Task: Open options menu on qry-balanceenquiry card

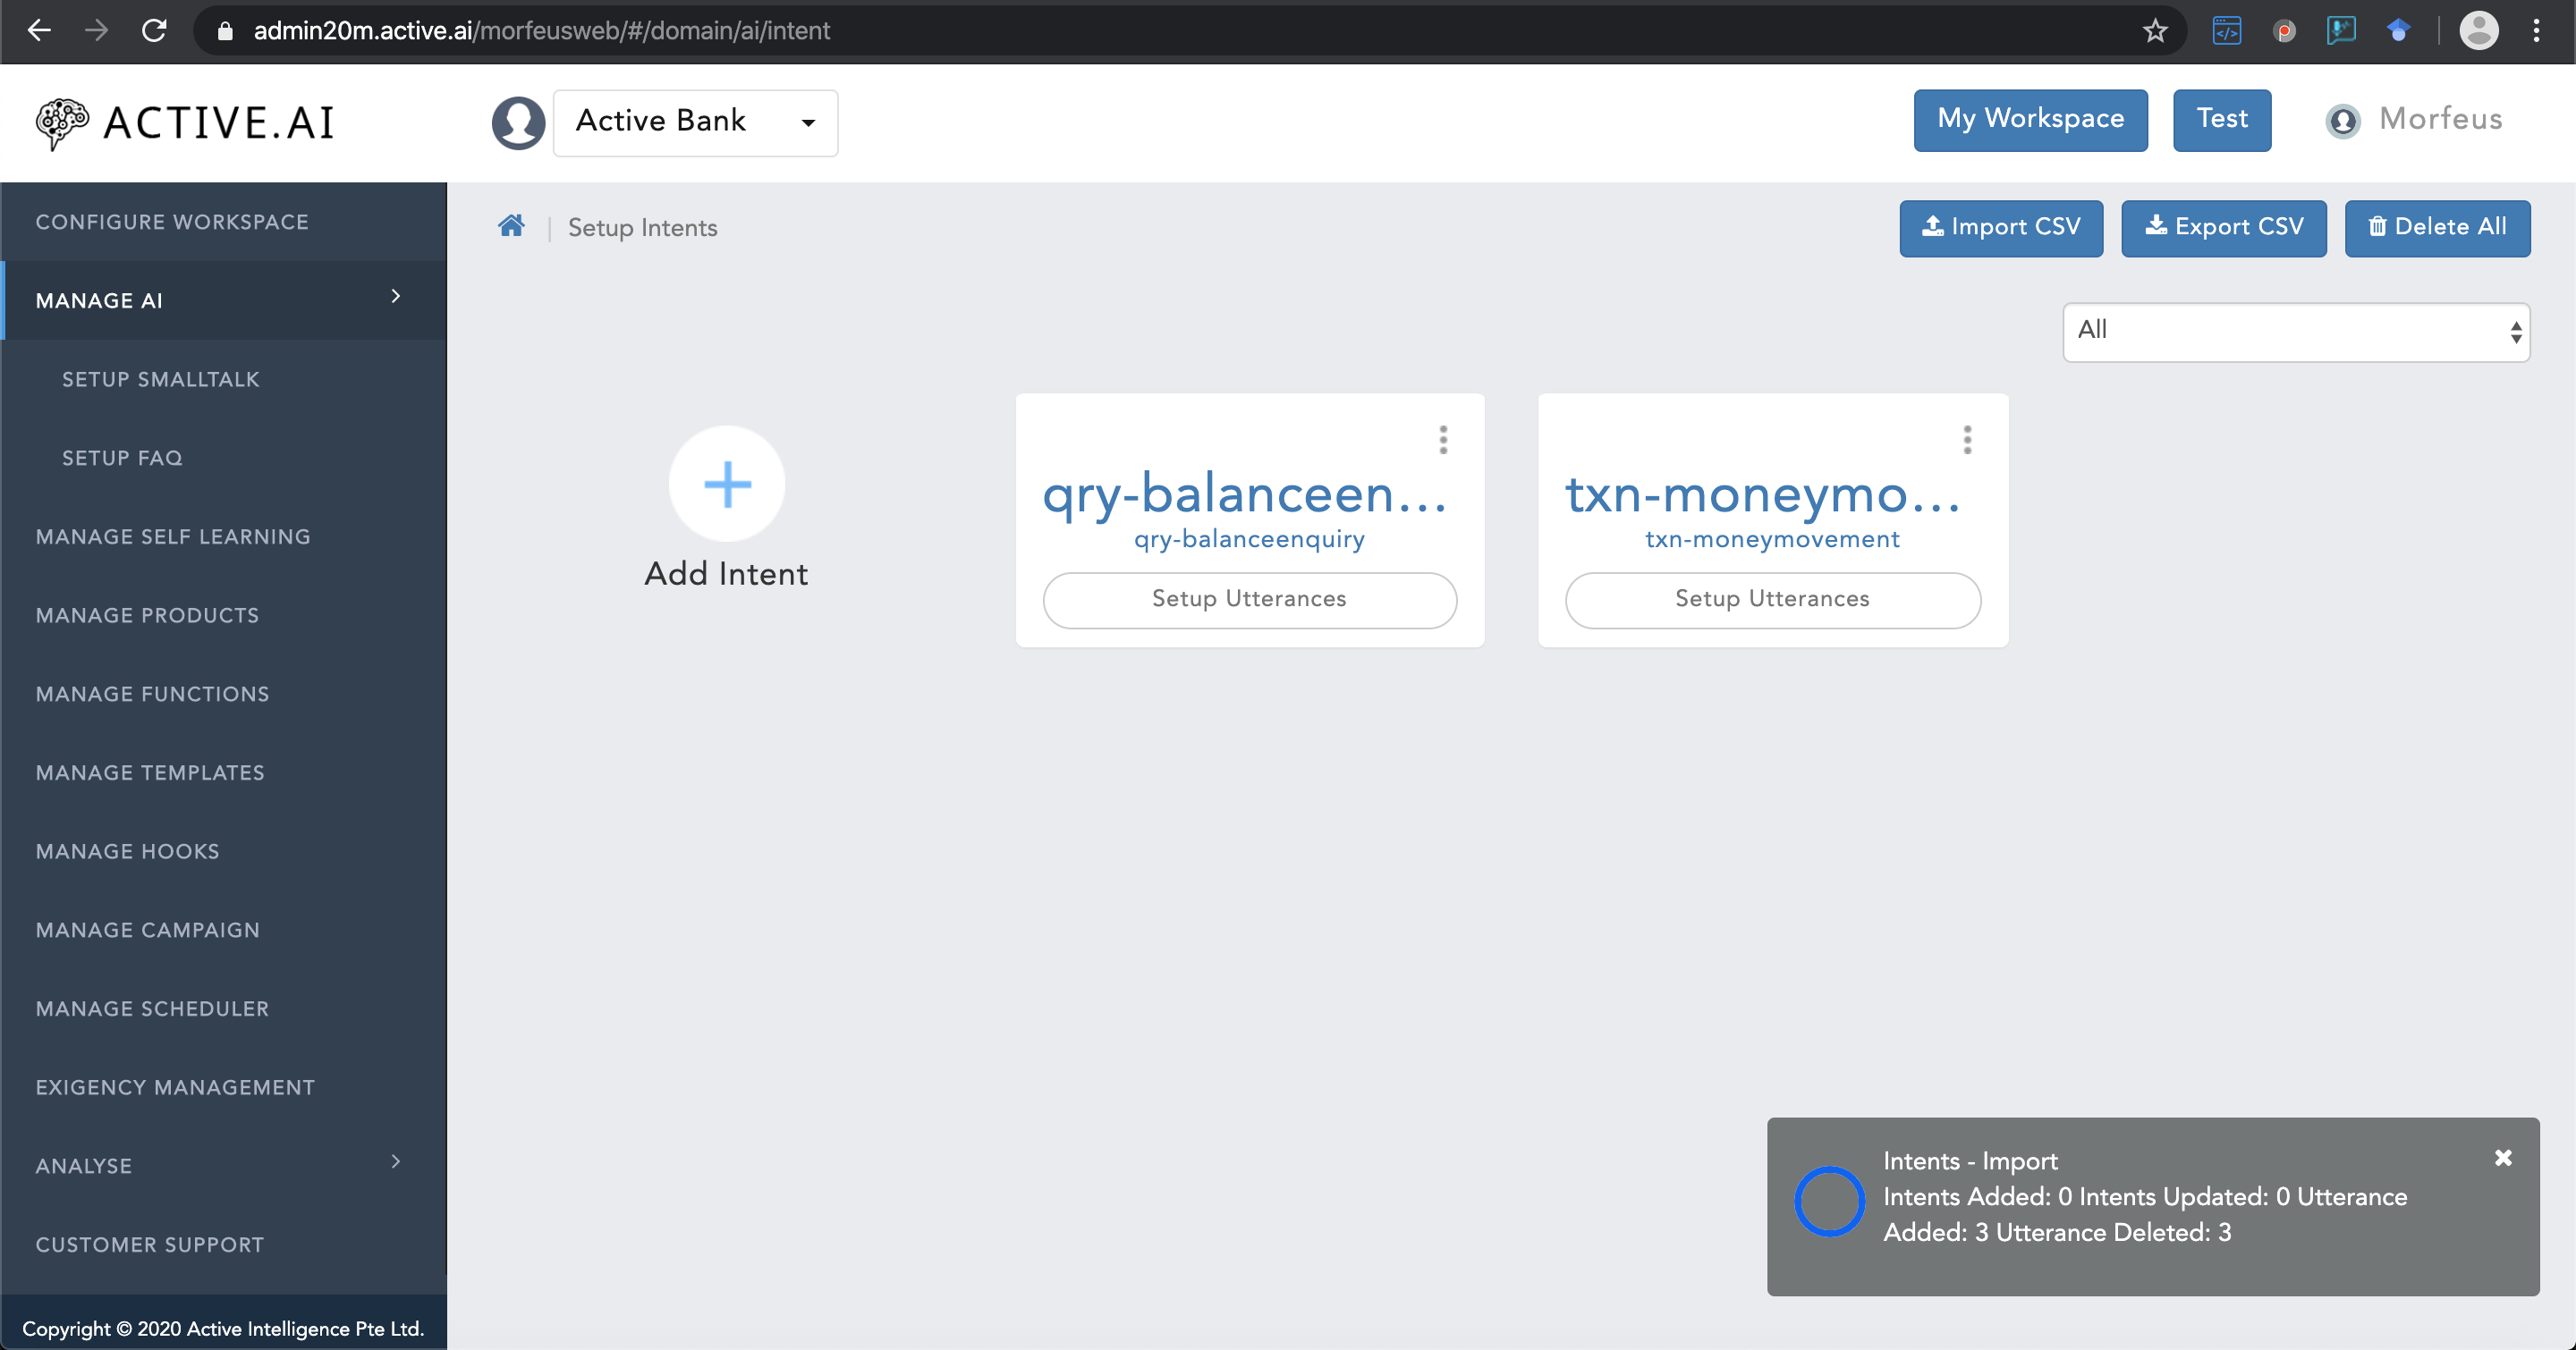Action: tap(1443, 440)
